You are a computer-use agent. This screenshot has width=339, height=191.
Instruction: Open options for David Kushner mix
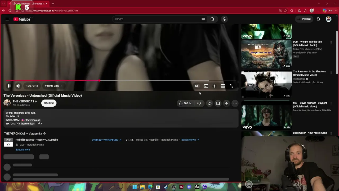[331, 104]
